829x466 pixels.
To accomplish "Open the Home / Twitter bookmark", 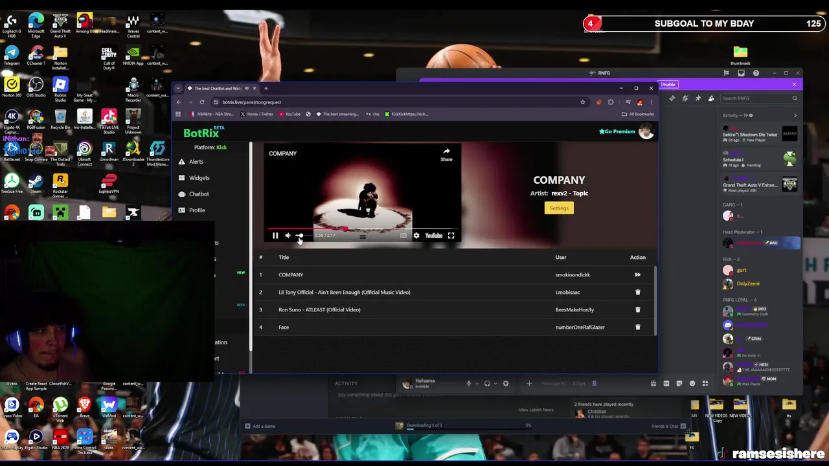I will click(x=256, y=114).
